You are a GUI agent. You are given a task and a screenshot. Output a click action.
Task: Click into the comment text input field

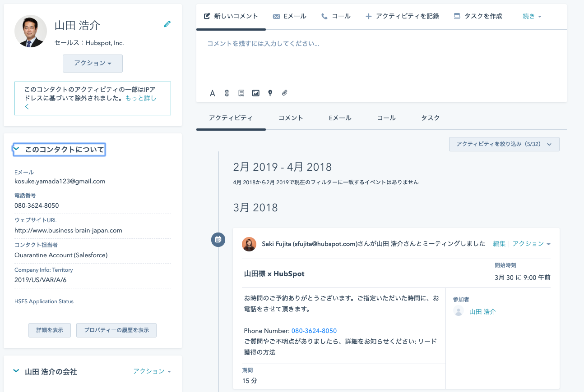click(x=381, y=59)
